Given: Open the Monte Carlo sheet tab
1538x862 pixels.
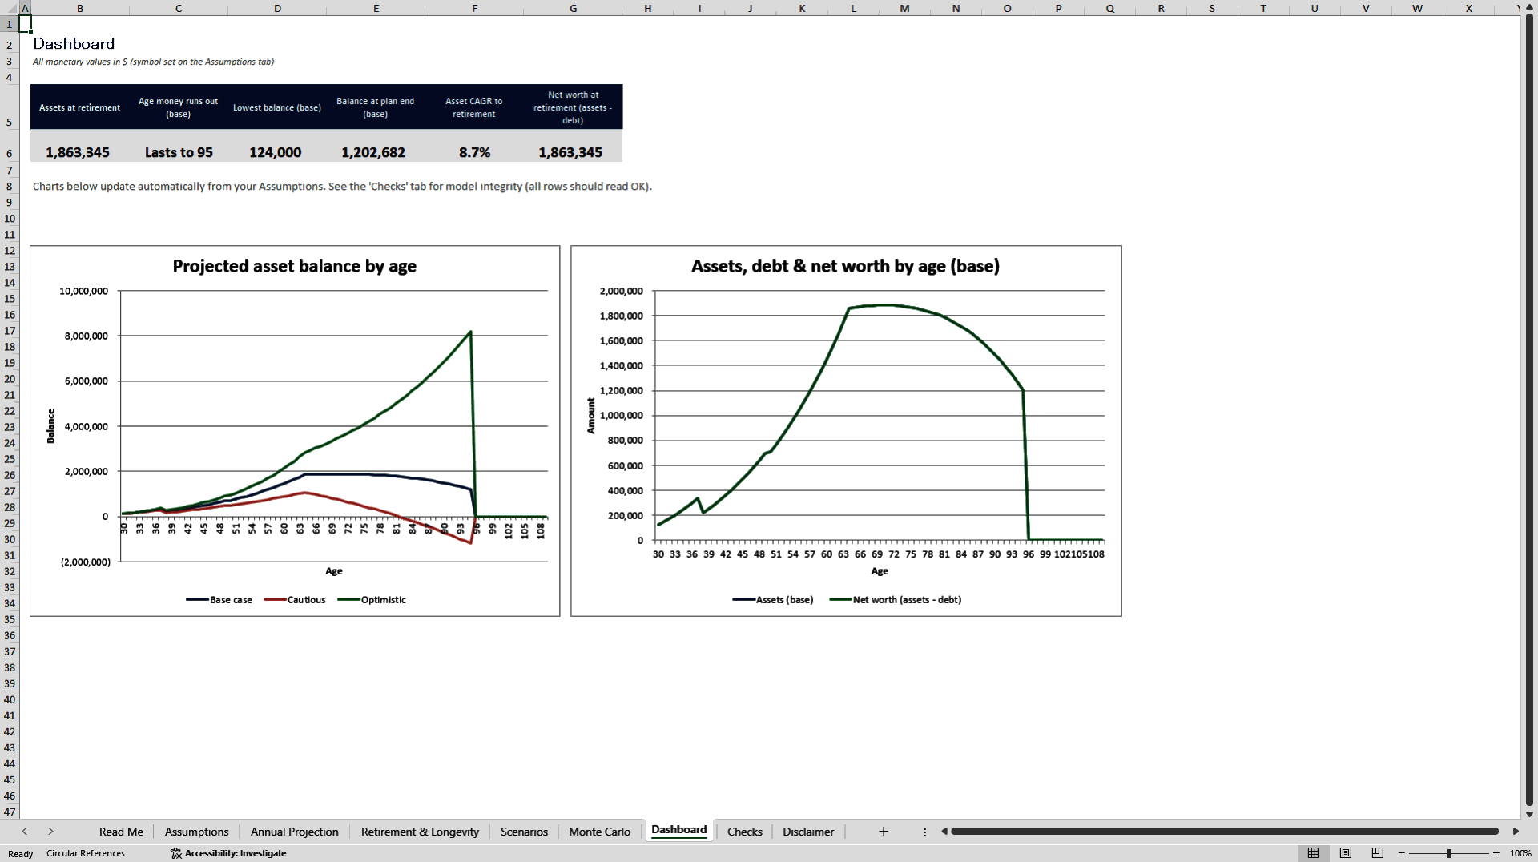Looking at the screenshot, I should [599, 832].
